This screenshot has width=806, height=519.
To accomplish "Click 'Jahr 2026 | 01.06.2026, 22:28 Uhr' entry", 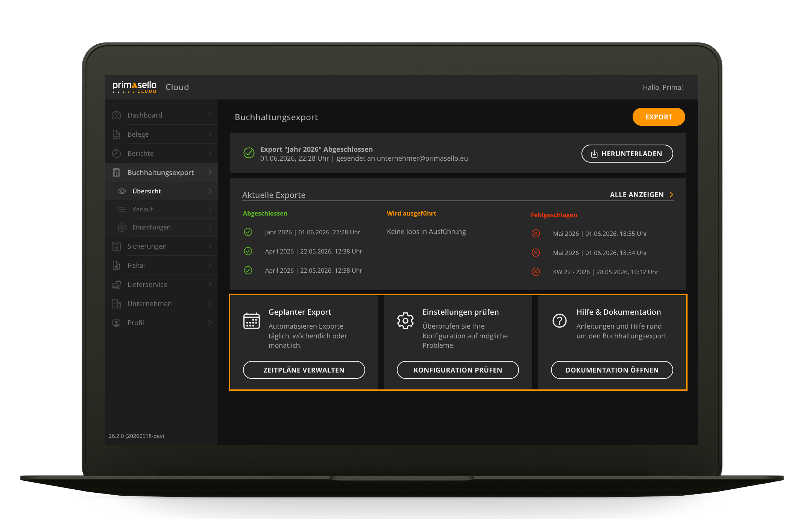I will [313, 232].
